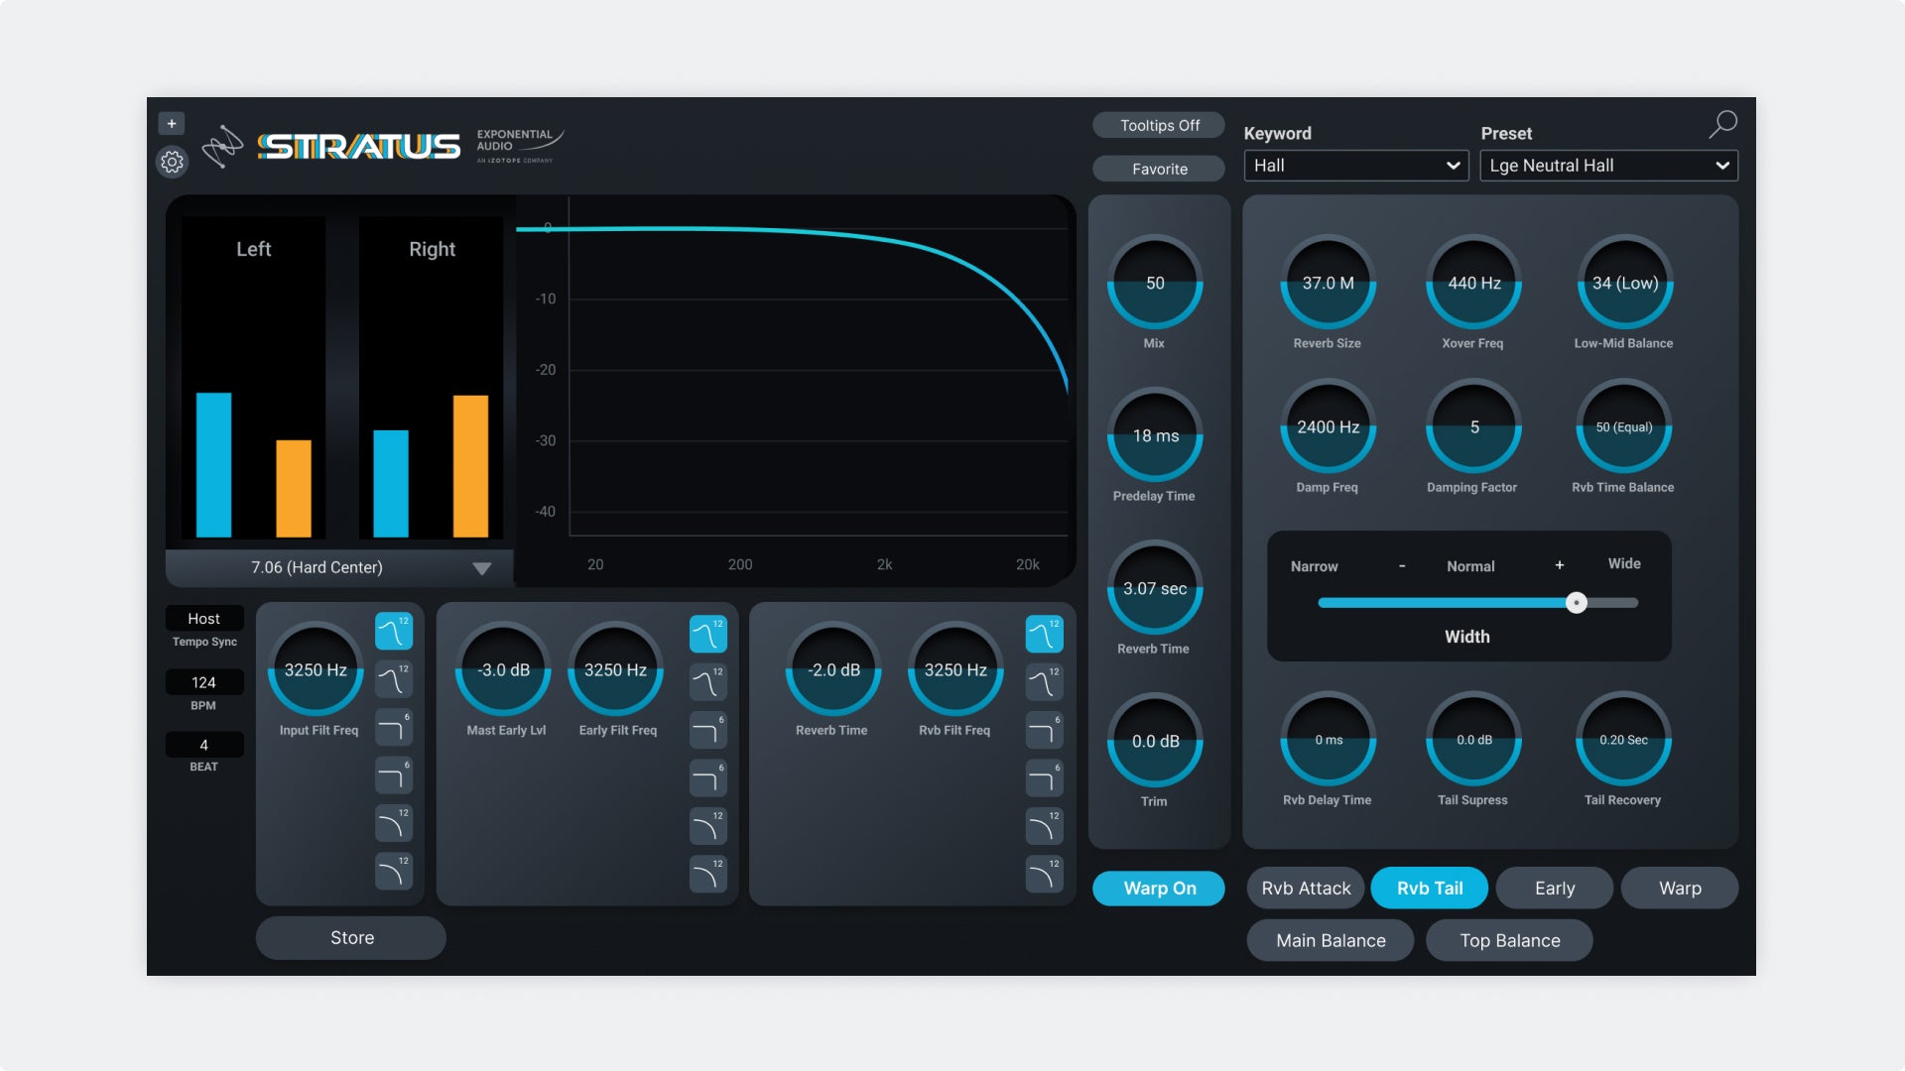Open the settings gear icon

173,162
